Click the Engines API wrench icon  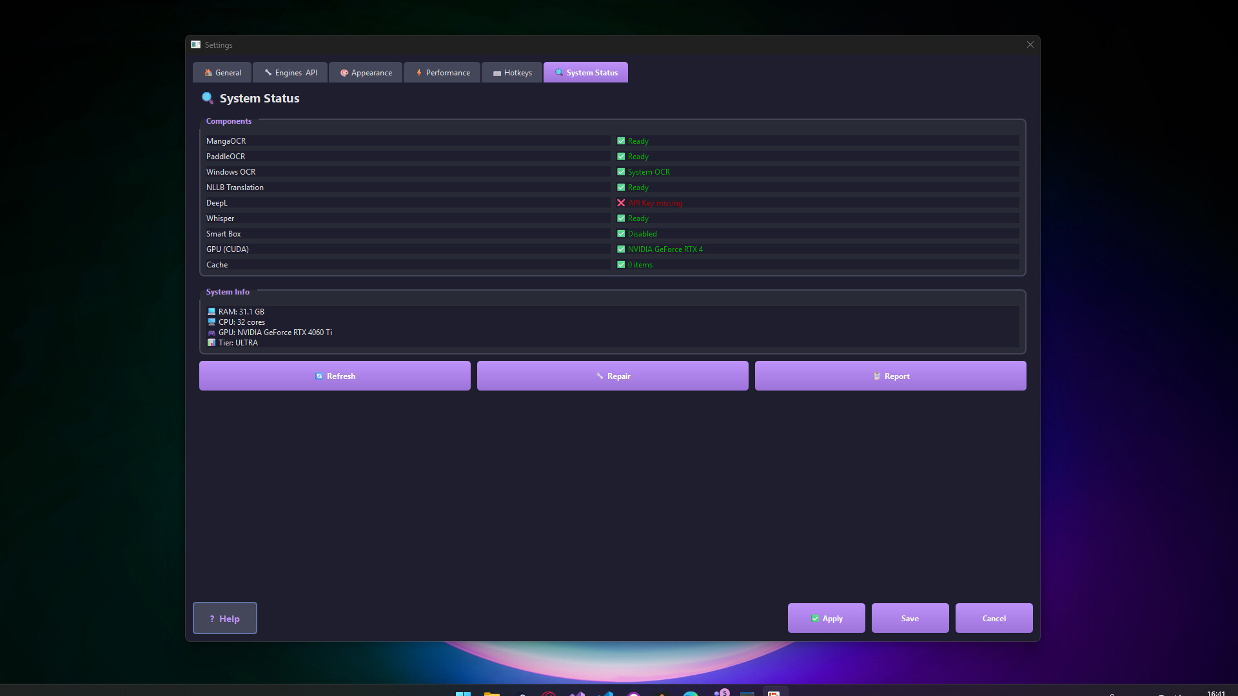click(x=268, y=72)
